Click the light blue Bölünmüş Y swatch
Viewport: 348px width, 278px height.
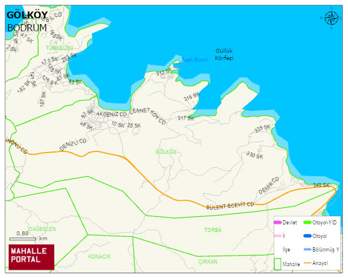[307, 249]
